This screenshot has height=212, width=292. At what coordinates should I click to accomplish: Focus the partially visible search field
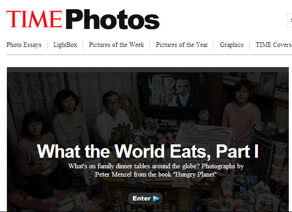pos(290,20)
